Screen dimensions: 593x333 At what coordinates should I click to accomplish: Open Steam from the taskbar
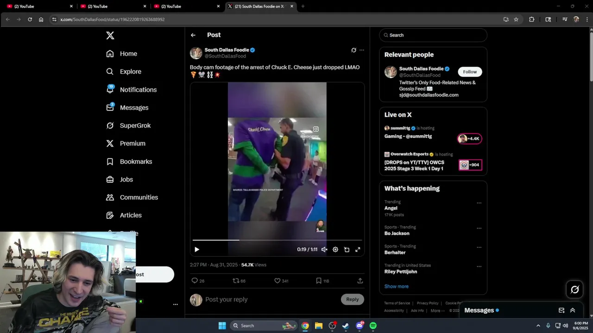[346, 326]
